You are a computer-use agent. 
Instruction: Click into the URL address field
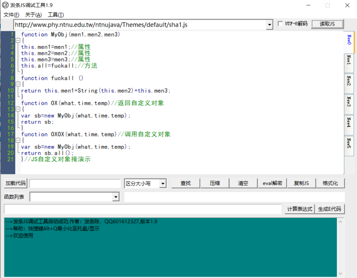(140, 25)
